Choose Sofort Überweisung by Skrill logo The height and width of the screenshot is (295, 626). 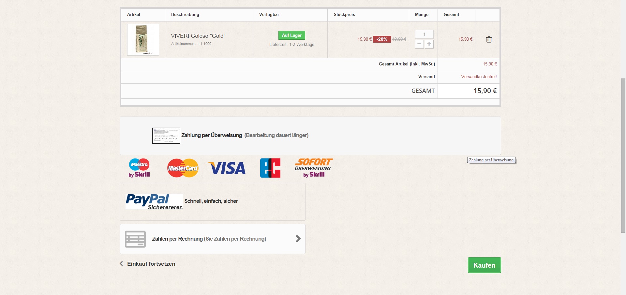[x=313, y=168]
